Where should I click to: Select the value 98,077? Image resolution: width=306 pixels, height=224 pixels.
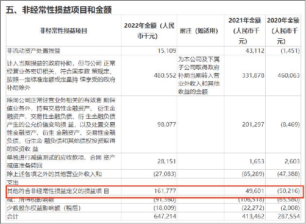[167, 125]
